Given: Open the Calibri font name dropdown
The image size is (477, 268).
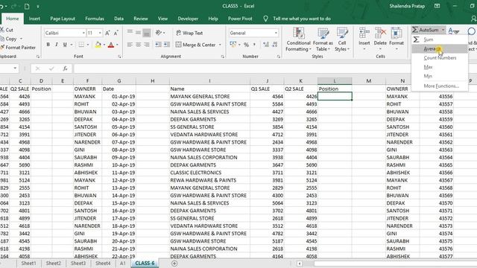Looking at the screenshot, I should pyautogui.click(x=83, y=33).
